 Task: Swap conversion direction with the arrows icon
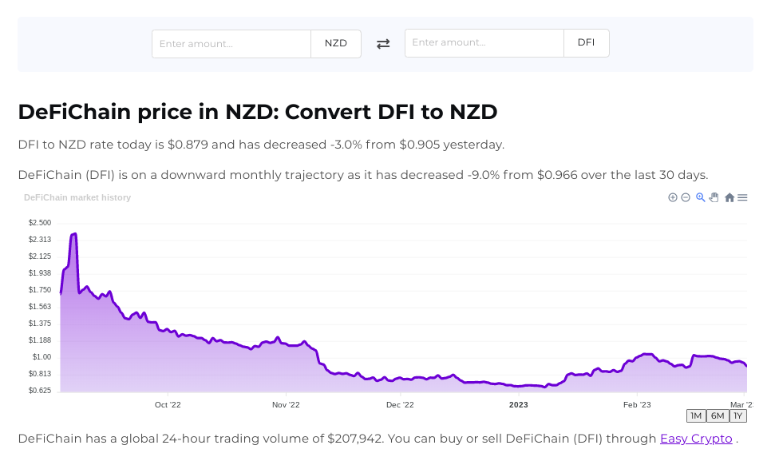pos(383,43)
